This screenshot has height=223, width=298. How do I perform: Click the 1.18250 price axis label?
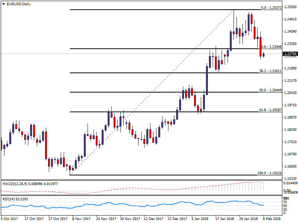pyautogui.click(x=290, y=130)
